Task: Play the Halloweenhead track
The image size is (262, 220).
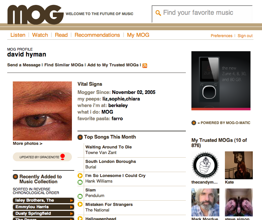Action: [80, 218]
